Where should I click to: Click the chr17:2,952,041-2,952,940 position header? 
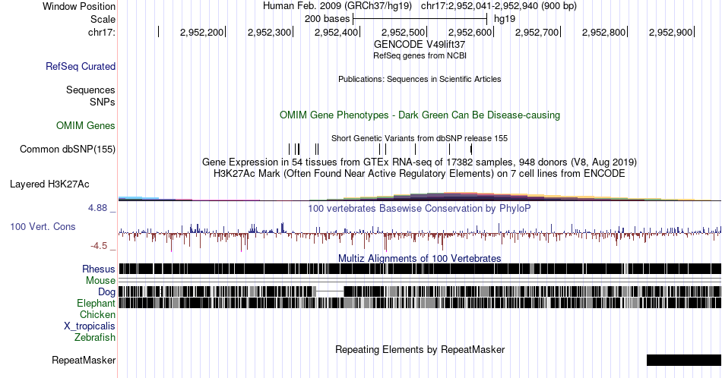point(499,6)
